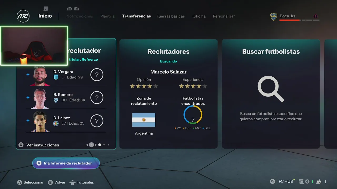Click the Boca Jrs. club crest
This screenshot has width=337, height=189.
pyautogui.click(x=274, y=17)
